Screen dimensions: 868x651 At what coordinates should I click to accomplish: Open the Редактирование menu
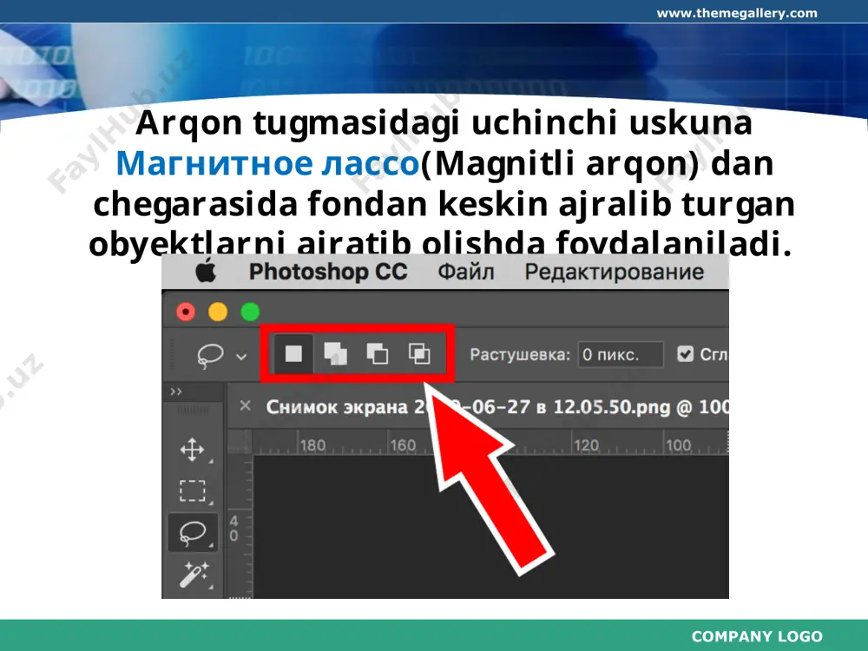(x=614, y=272)
